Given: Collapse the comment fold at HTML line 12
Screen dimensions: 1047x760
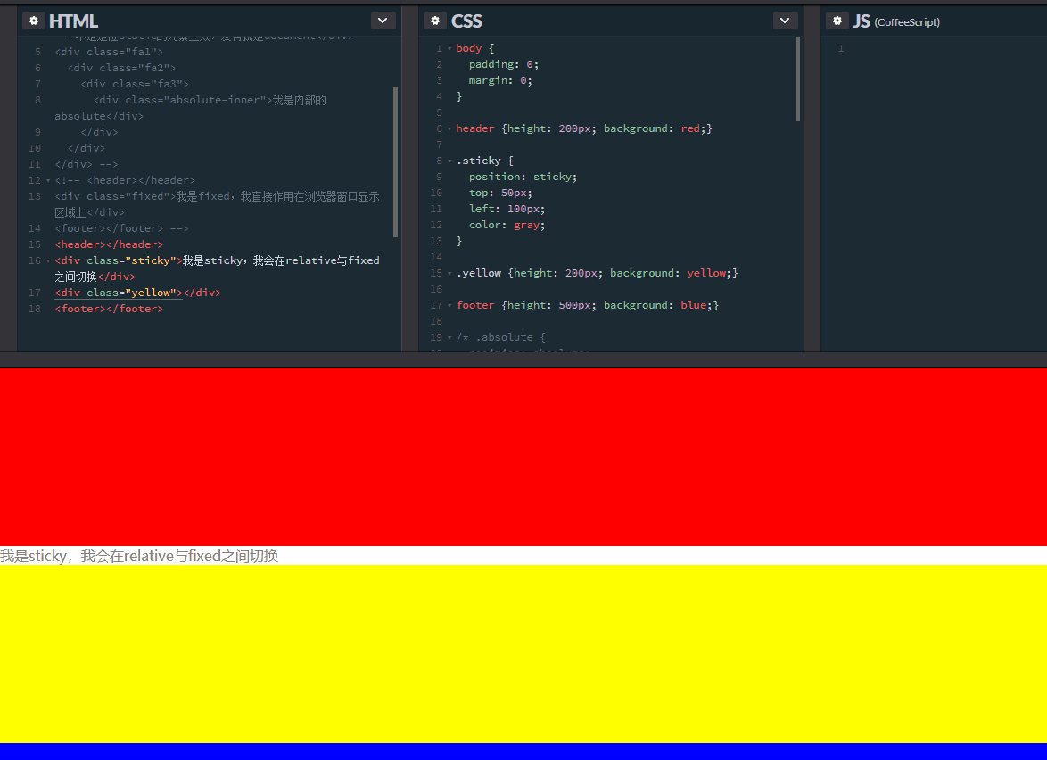Looking at the screenshot, I should click(48, 180).
